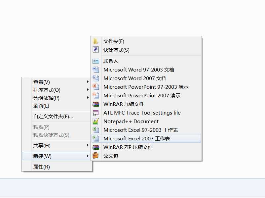Create a new 联系人 contact

pos(146,61)
